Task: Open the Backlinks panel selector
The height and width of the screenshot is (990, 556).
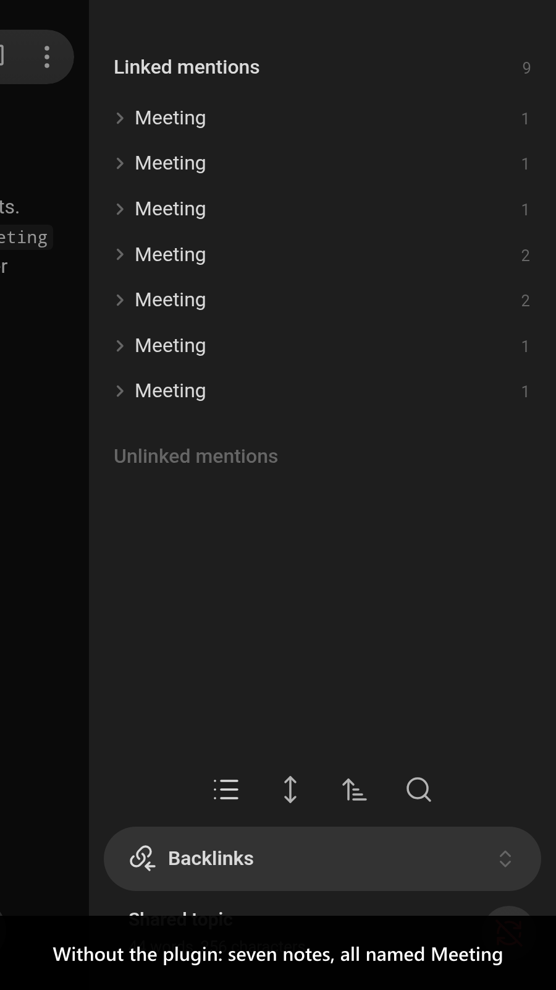Action: (x=322, y=859)
